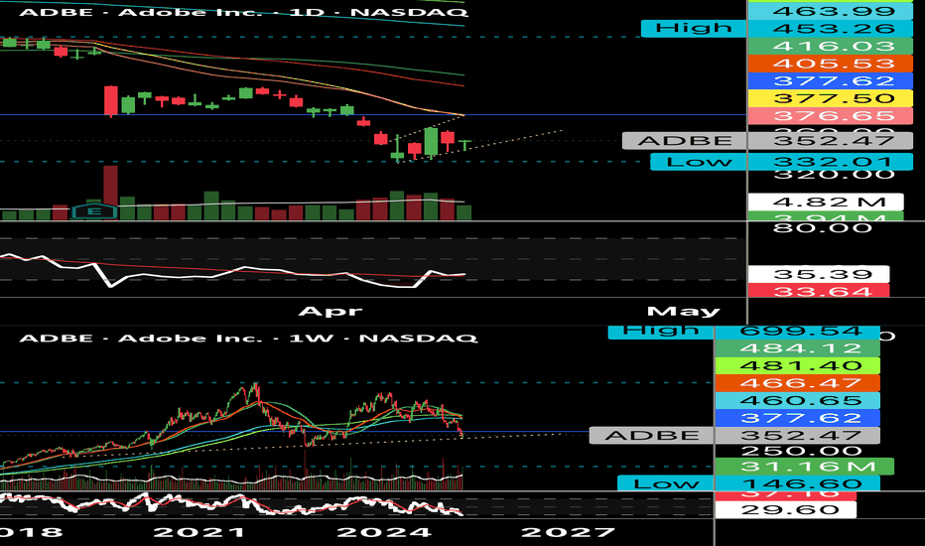Viewport: 925px width, 546px height.
Task: Click the tall red earnings-day volume bar
Action: click(x=111, y=193)
